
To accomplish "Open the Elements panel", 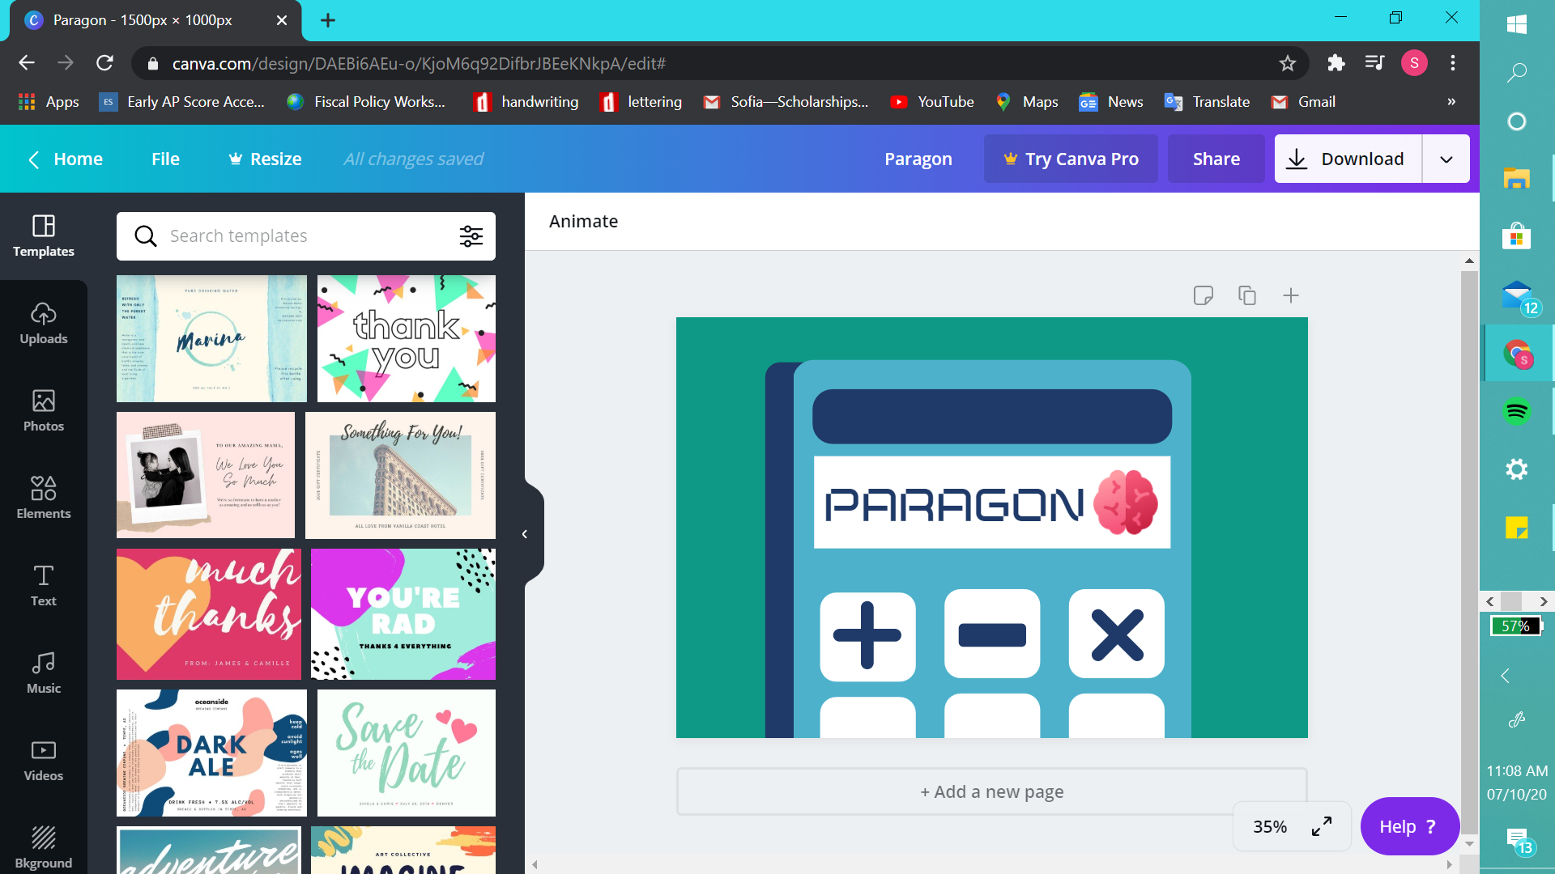I will pyautogui.click(x=44, y=499).
